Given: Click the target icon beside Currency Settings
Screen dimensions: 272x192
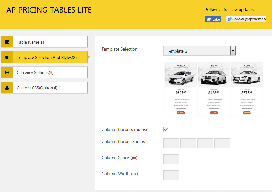Looking at the screenshot, I should [7, 72].
